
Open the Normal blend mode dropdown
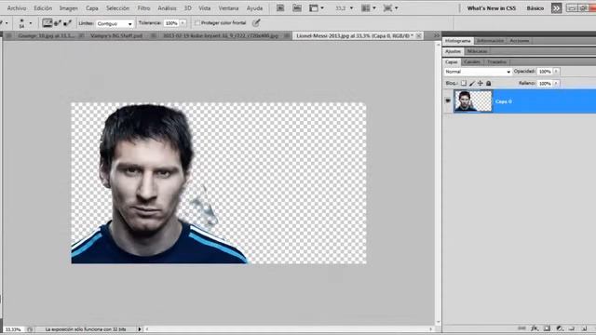click(x=478, y=72)
